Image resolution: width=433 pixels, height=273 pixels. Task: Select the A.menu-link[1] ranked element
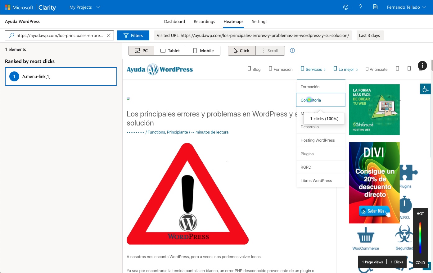[61, 76]
